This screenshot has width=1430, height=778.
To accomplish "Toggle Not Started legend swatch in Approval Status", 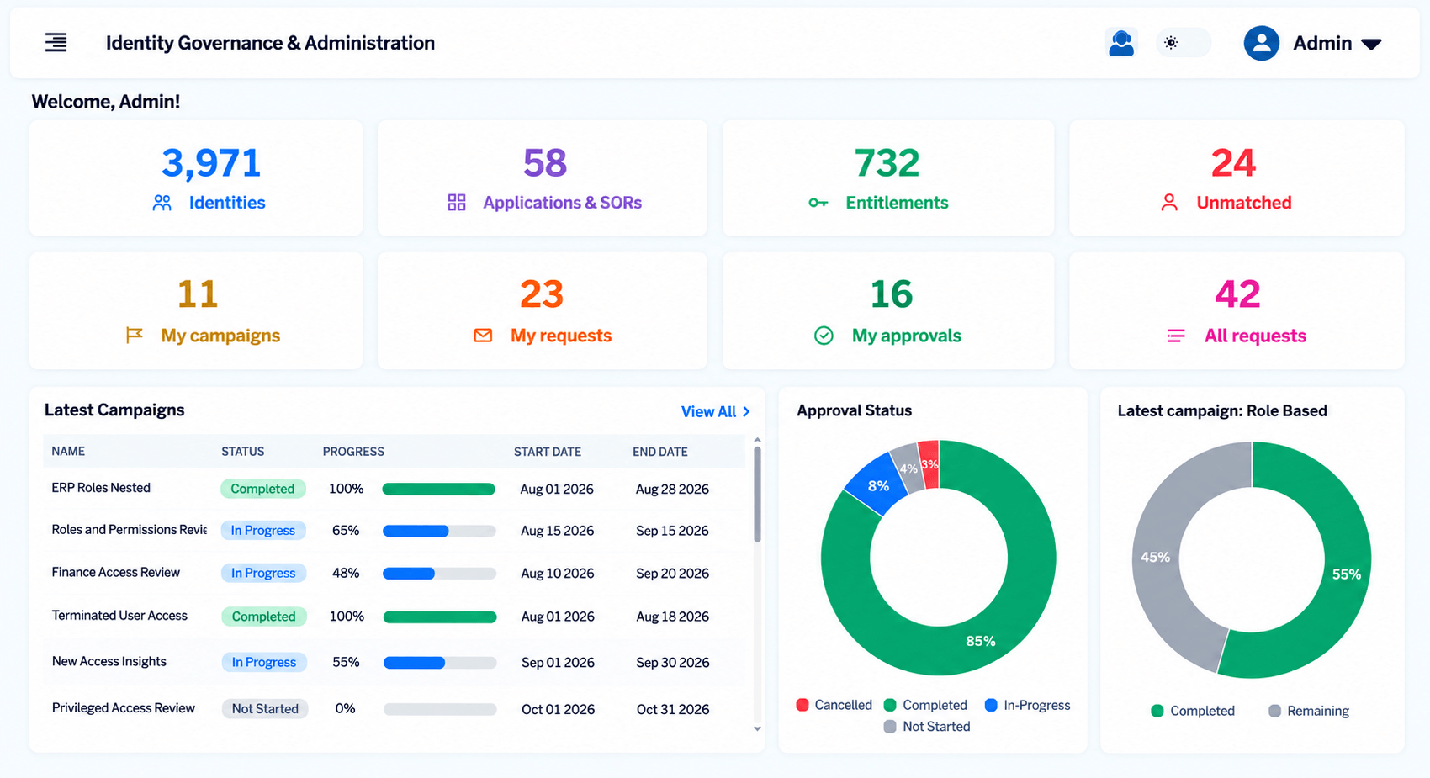I will pyautogui.click(x=890, y=727).
